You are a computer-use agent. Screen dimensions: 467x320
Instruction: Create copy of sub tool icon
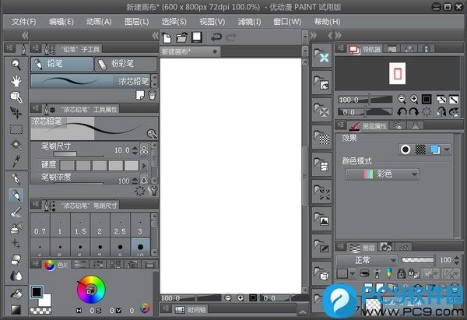pos(139,95)
